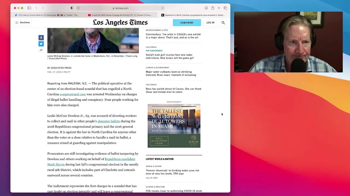
Task: Click the SCIENCE & MEDICINE category label
Action: [x=155, y=187]
